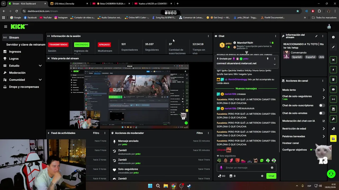The height and width of the screenshot is (190, 339).
Task: Click the note page icon in the right sidebar
Action: (x=333, y=79)
